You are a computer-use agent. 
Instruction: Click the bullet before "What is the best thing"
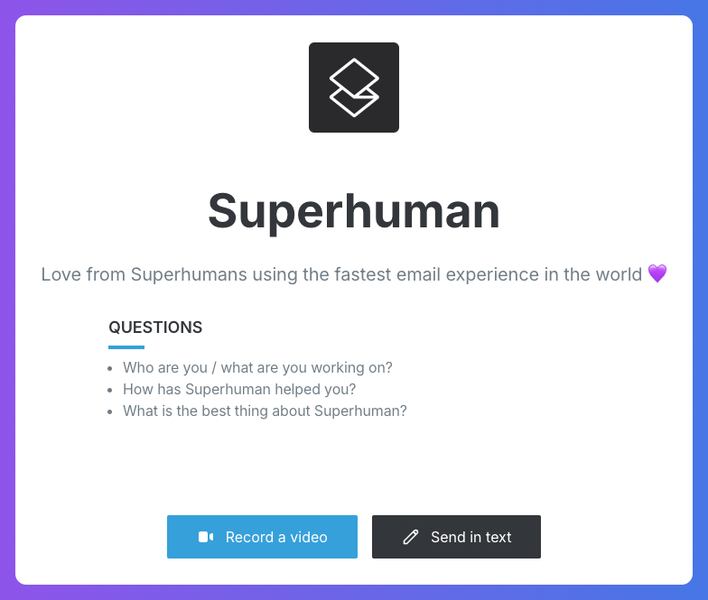click(x=110, y=411)
